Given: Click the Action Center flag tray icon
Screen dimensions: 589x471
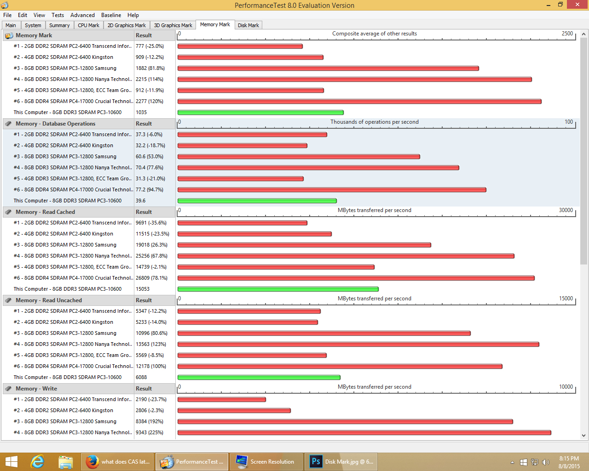Looking at the screenshot, I should pyautogui.click(x=524, y=462).
